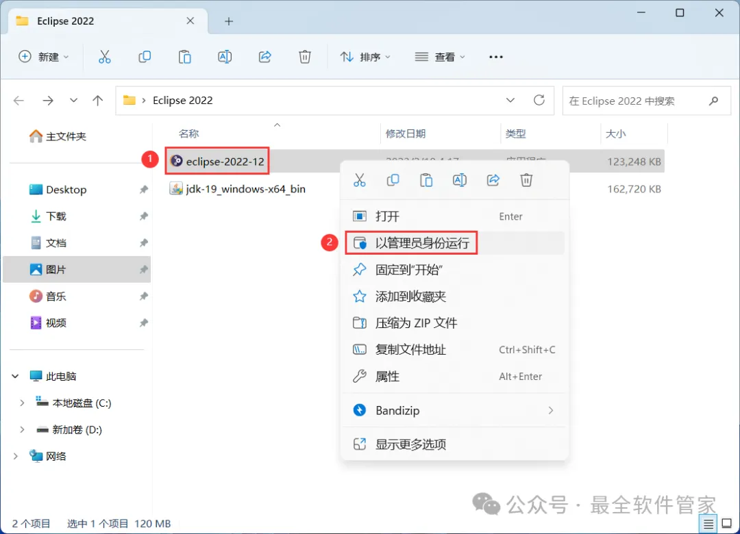Click the trash Delete icon in the context menu
Screen dimensions: 740x534
(x=527, y=180)
